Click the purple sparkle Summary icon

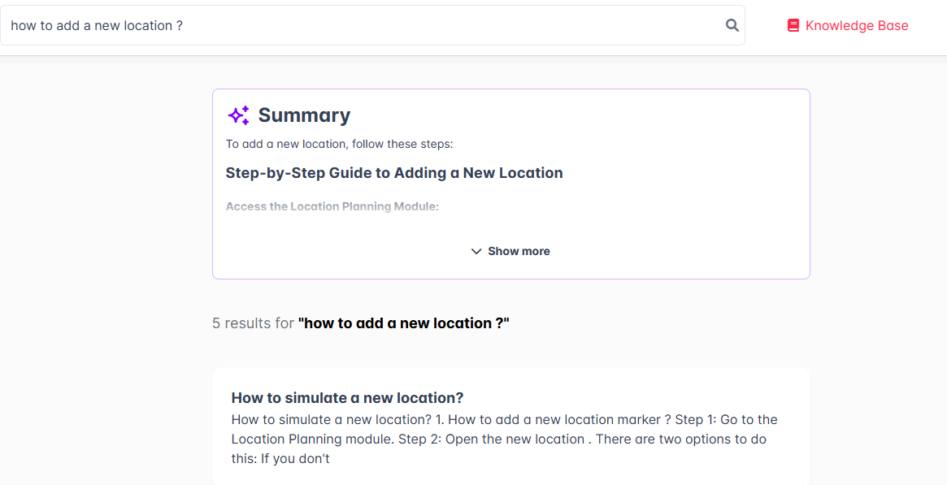pos(238,115)
